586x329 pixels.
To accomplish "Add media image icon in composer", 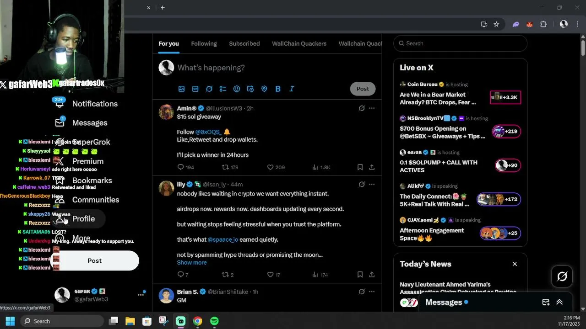I will (x=182, y=89).
